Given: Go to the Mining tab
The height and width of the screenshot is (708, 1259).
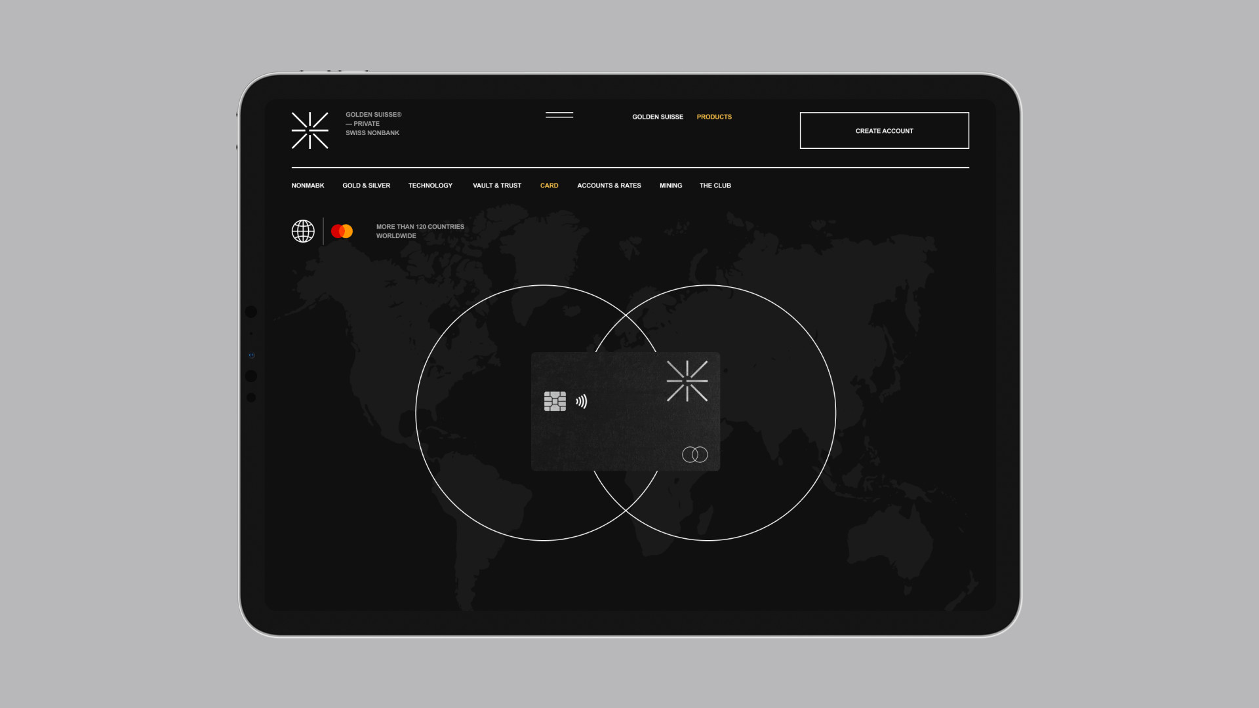Looking at the screenshot, I should pyautogui.click(x=670, y=186).
